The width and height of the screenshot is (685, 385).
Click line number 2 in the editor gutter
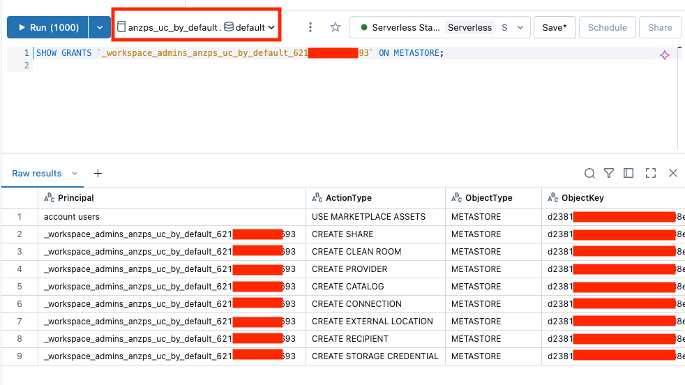click(x=27, y=65)
